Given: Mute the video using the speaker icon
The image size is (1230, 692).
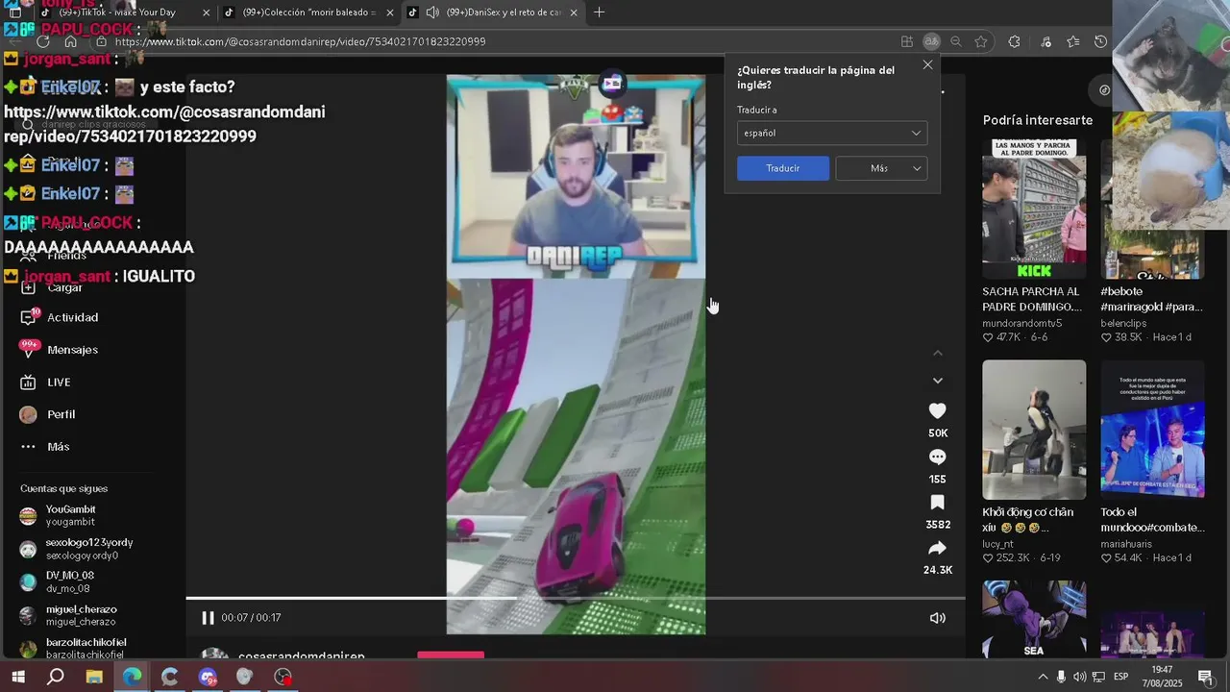Looking at the screenshot, I should tap(938, 618).
